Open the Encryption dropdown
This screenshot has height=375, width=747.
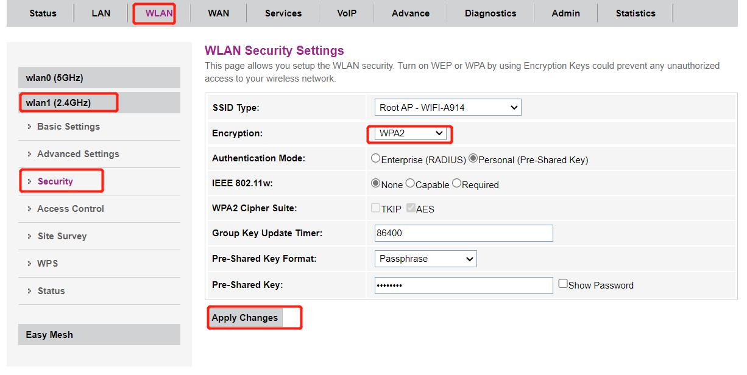click(x=410, y=133)
